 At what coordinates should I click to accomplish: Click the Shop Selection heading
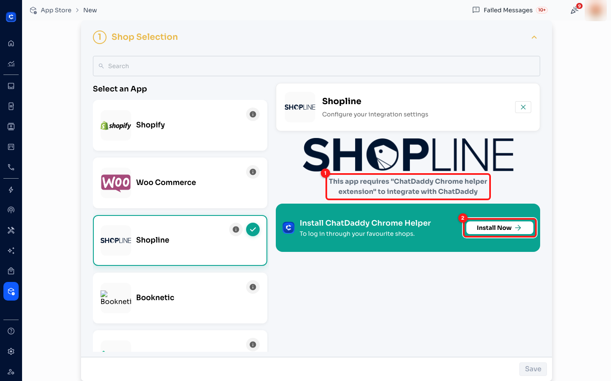(145, 37)
